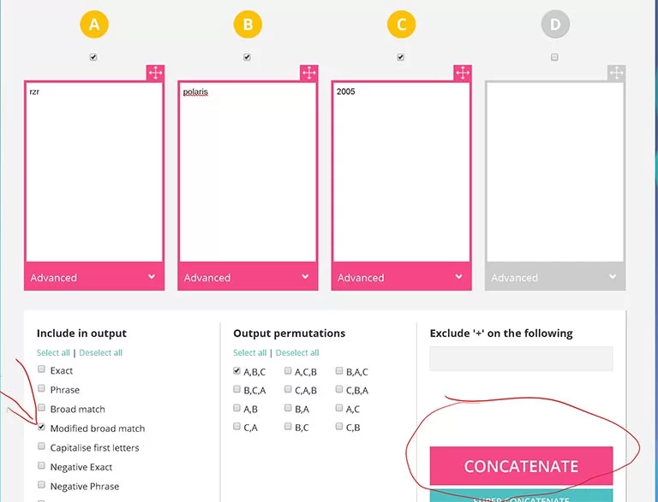
Task: Click the move handle icon on column B
Action: coord(308,73)
